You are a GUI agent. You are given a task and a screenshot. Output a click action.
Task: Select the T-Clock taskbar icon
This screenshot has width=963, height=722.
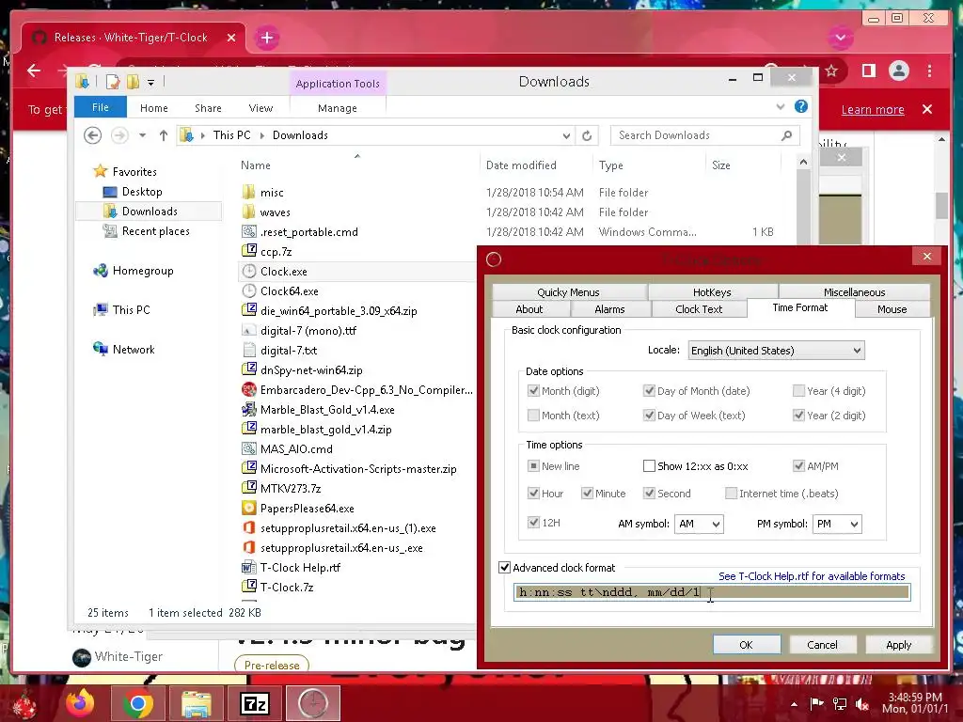tap(313, 703)
